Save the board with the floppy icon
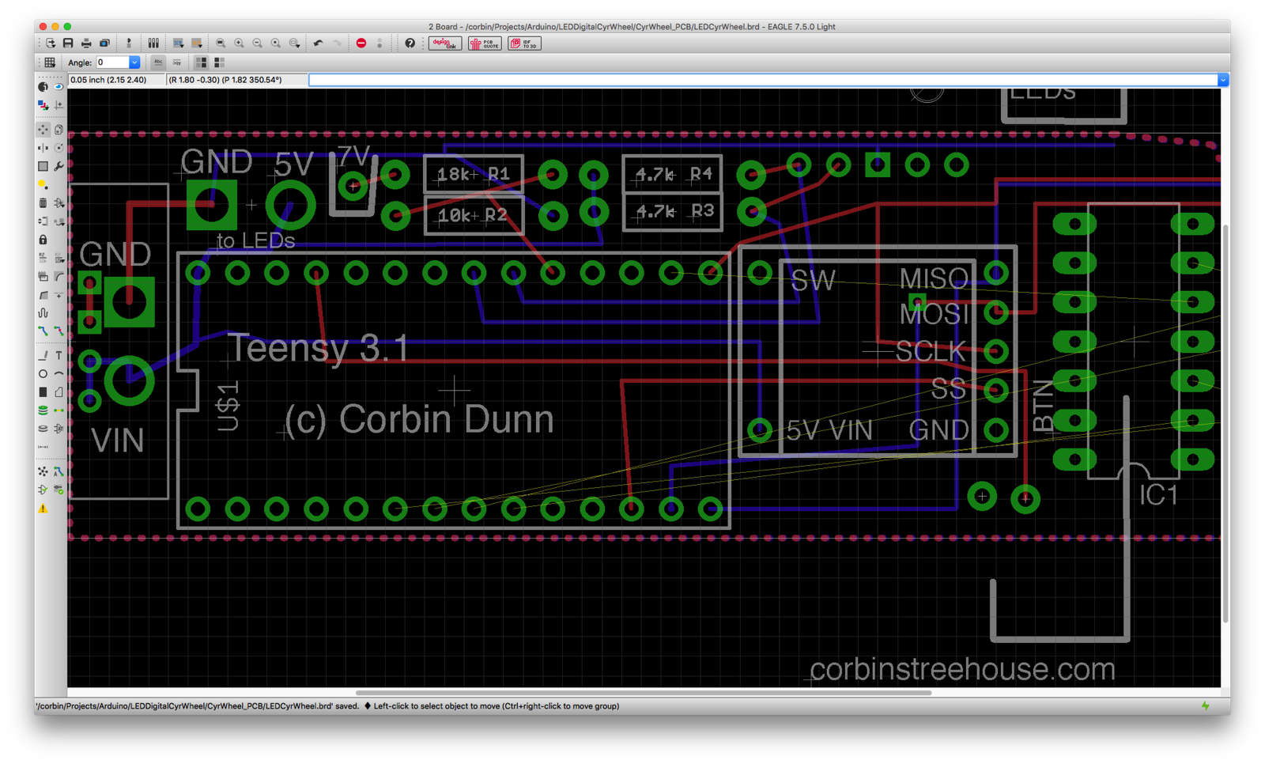 click(x=67, y=43)
